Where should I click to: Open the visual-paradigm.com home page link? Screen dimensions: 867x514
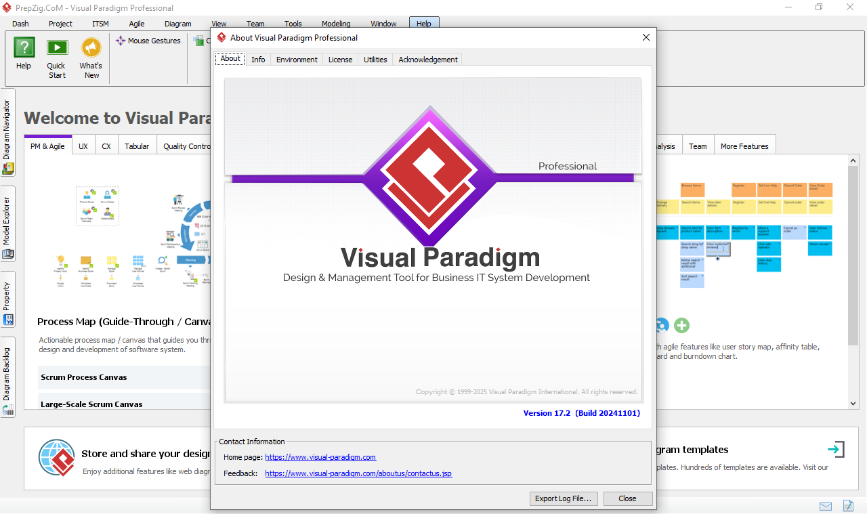tap(320, 457)
